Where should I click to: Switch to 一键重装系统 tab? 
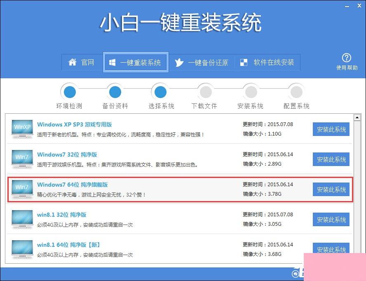136,62
